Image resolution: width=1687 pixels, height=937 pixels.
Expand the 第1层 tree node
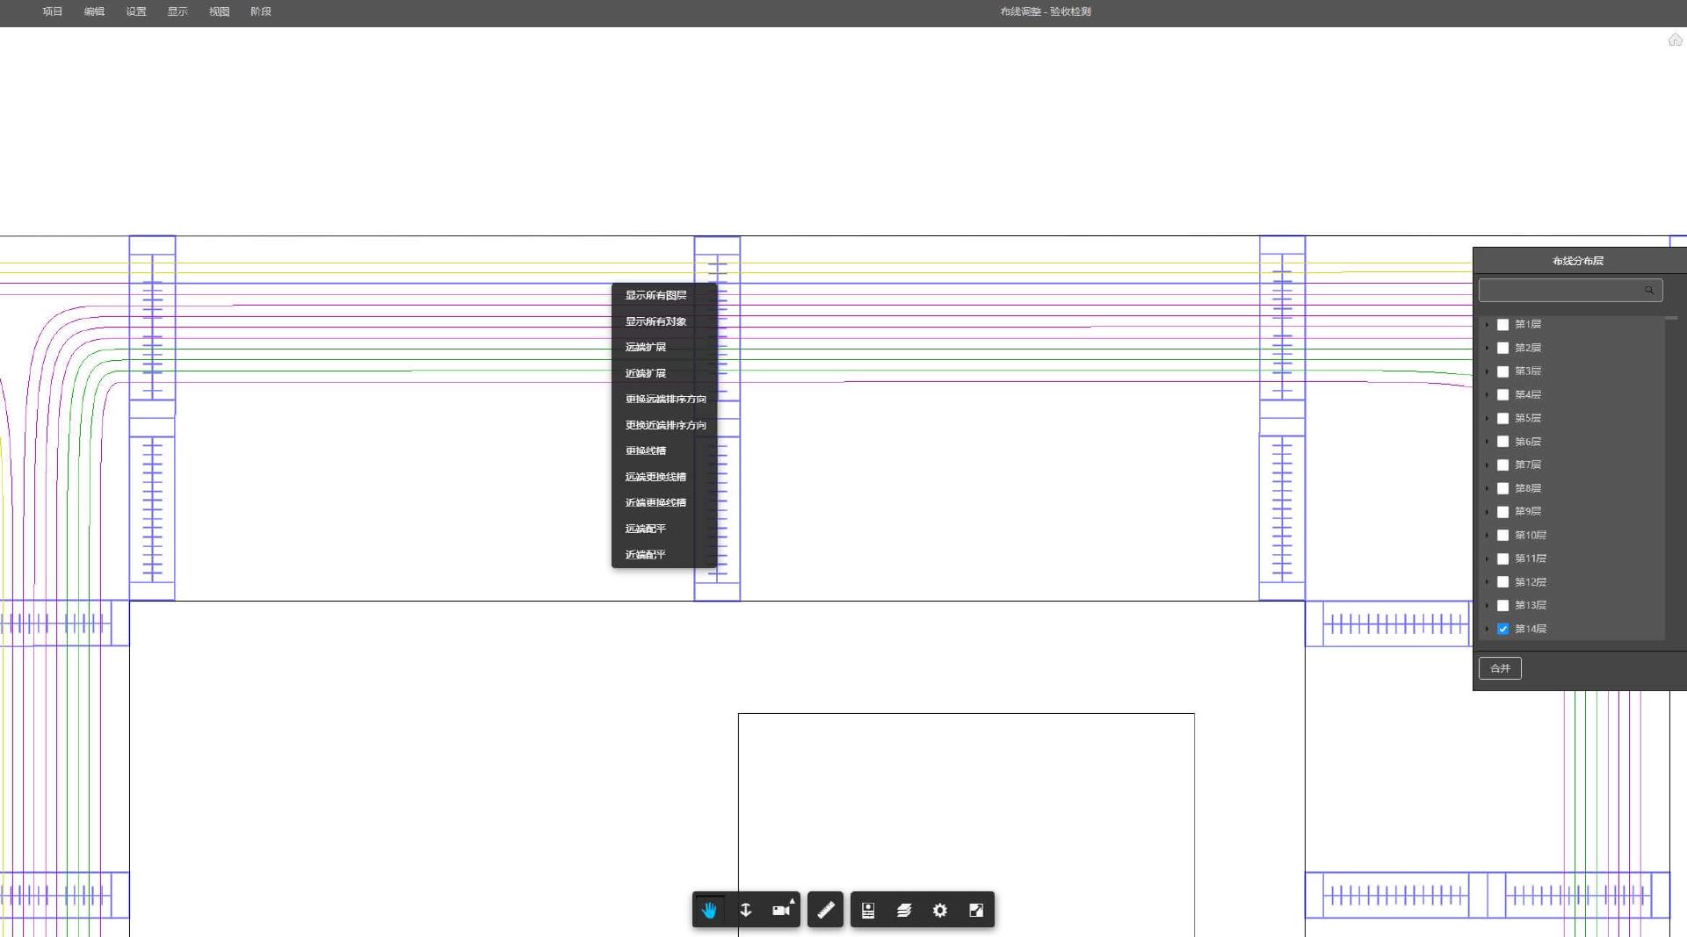(1487, 324)
